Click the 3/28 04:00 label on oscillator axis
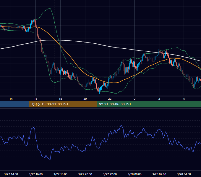 [x=184, y=174]
